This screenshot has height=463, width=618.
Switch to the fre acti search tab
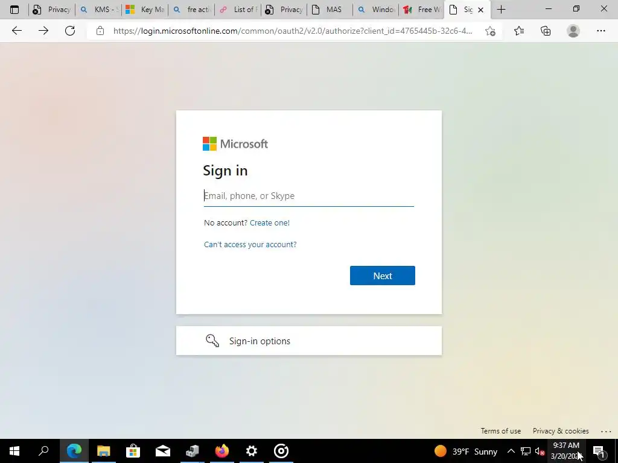click(191, 10)
